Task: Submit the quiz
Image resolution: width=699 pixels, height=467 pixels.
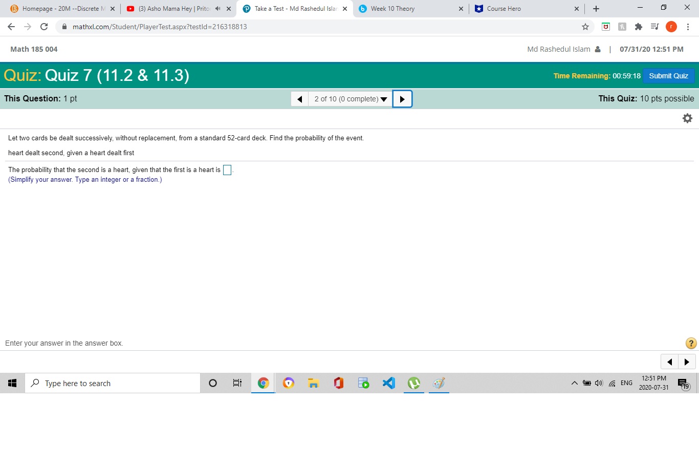Action: pos(668,76)
